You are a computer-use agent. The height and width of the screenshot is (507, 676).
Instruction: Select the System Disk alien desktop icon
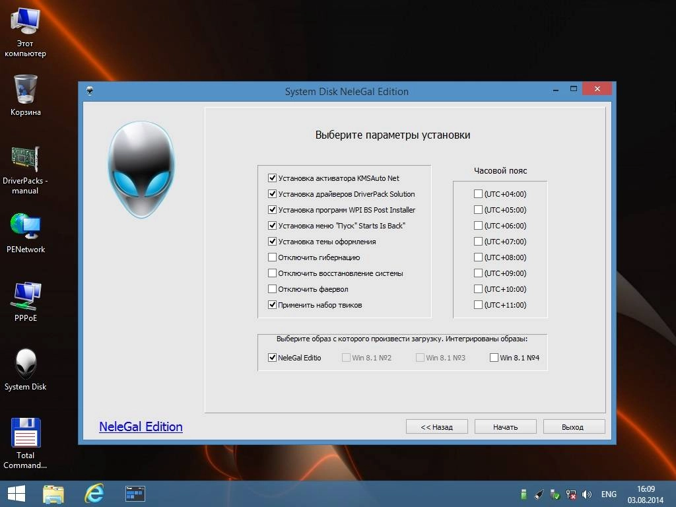tap(26, 370)
